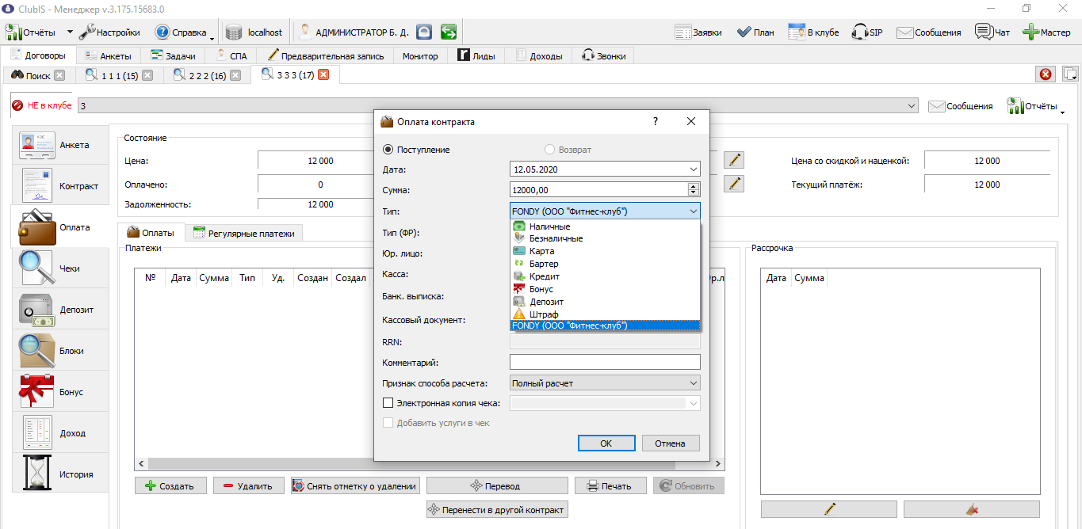Viewport: 1082px width, 529px height.
Task: Open План with checkmark icon
Action: click(755, 32)
